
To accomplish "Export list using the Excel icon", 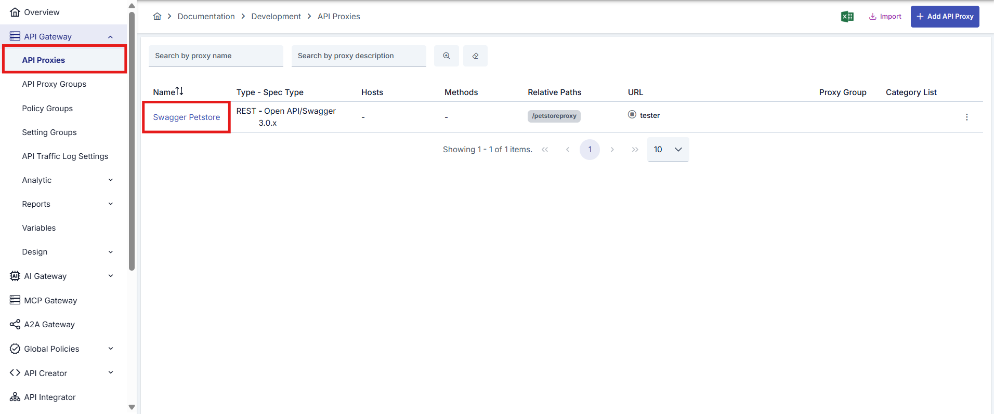I will (x=847, y=17).
